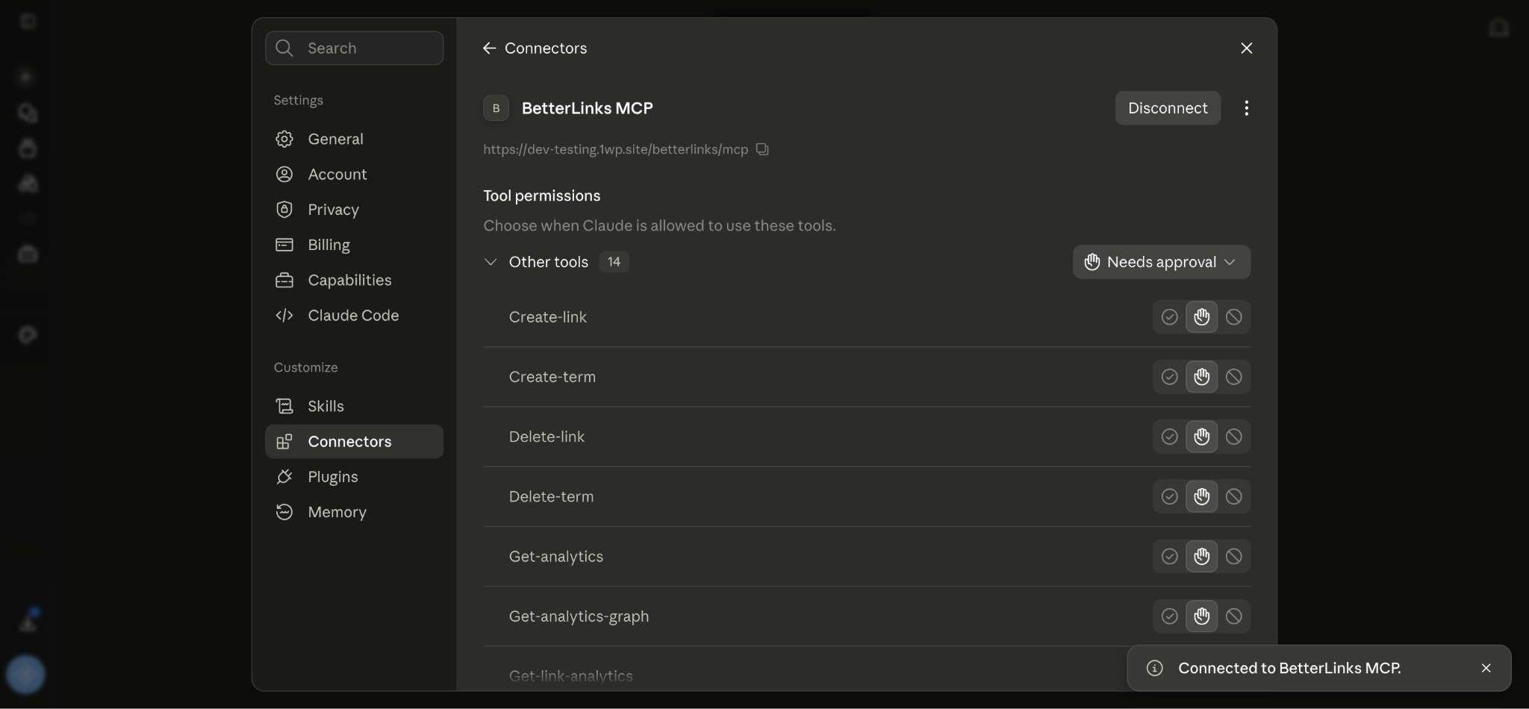
Task: Set Create-term to needs approval
Action: coord(1201,377)
